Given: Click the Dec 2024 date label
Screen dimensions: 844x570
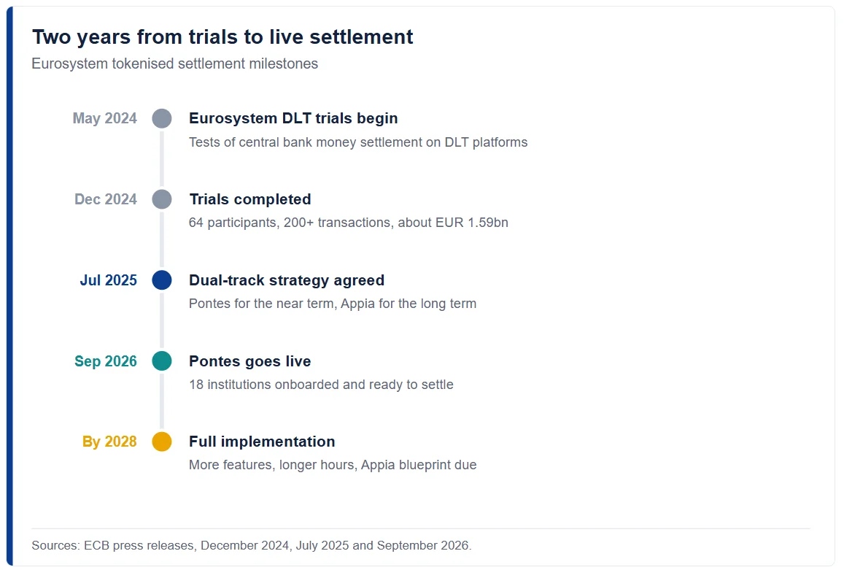Looking at the screenshot, I should pyautogui.click(x=106, y=199).
